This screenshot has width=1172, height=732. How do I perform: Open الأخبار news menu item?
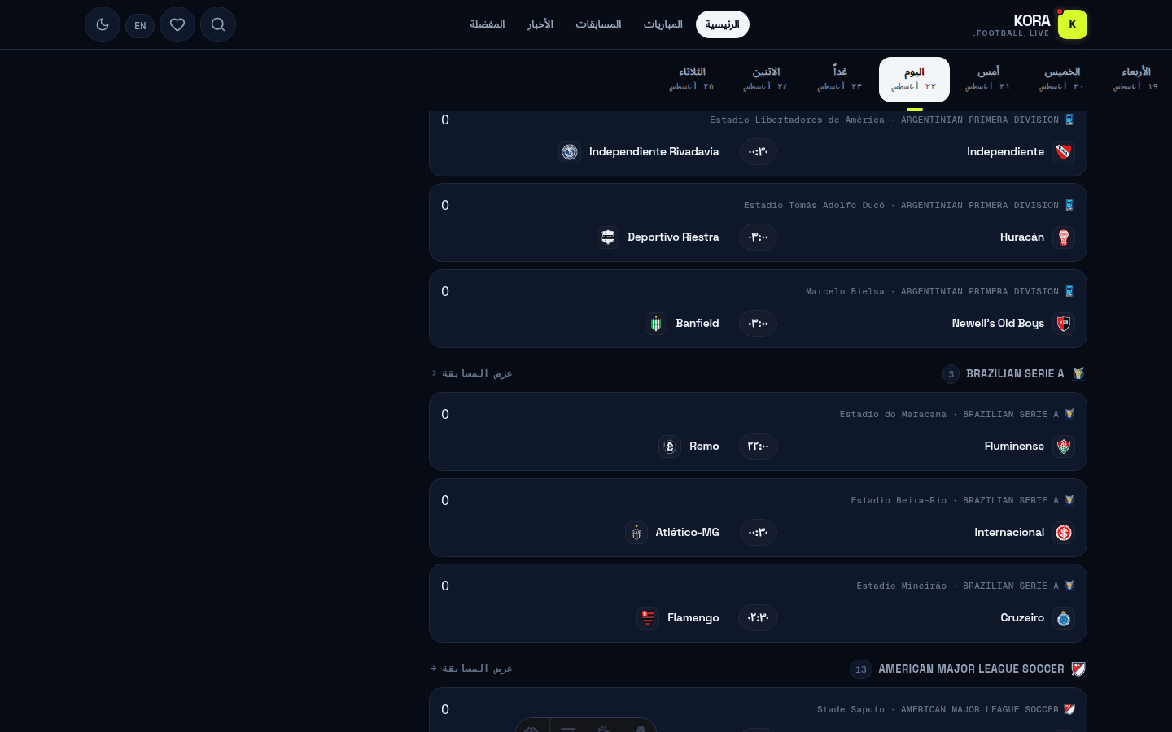click(x=540, y=24)
